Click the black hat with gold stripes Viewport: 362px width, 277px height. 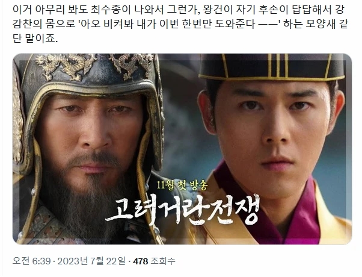[x=272, y=67]
